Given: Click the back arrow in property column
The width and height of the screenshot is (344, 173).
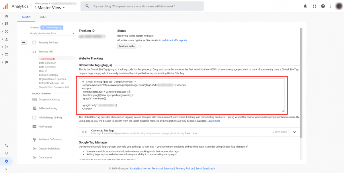Looking at the screenshot, I should click(x=24, y=42).
